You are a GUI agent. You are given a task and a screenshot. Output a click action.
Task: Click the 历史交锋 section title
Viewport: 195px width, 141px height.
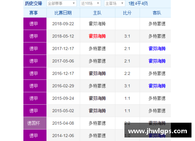[x=34, y=4]
